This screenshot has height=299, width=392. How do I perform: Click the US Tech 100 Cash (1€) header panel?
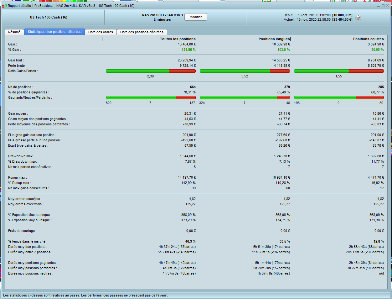[x=53, y=17]
